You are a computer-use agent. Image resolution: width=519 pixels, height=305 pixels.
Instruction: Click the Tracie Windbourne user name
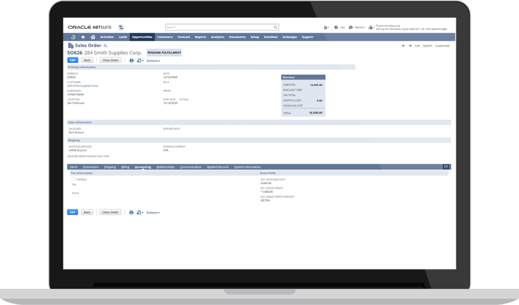point(388,26)
